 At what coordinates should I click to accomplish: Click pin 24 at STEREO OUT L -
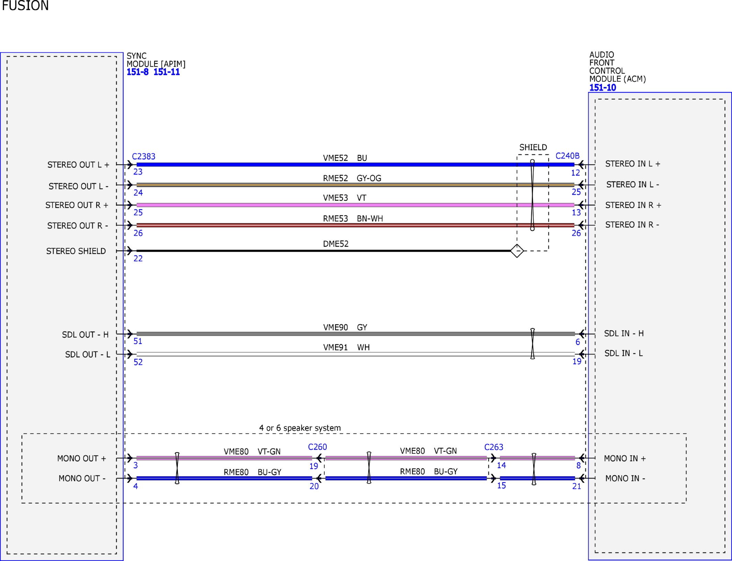pos(138,193)
